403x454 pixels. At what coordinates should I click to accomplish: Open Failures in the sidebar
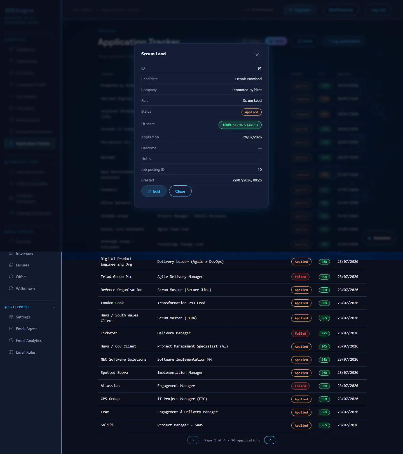(x=22, y=265)
